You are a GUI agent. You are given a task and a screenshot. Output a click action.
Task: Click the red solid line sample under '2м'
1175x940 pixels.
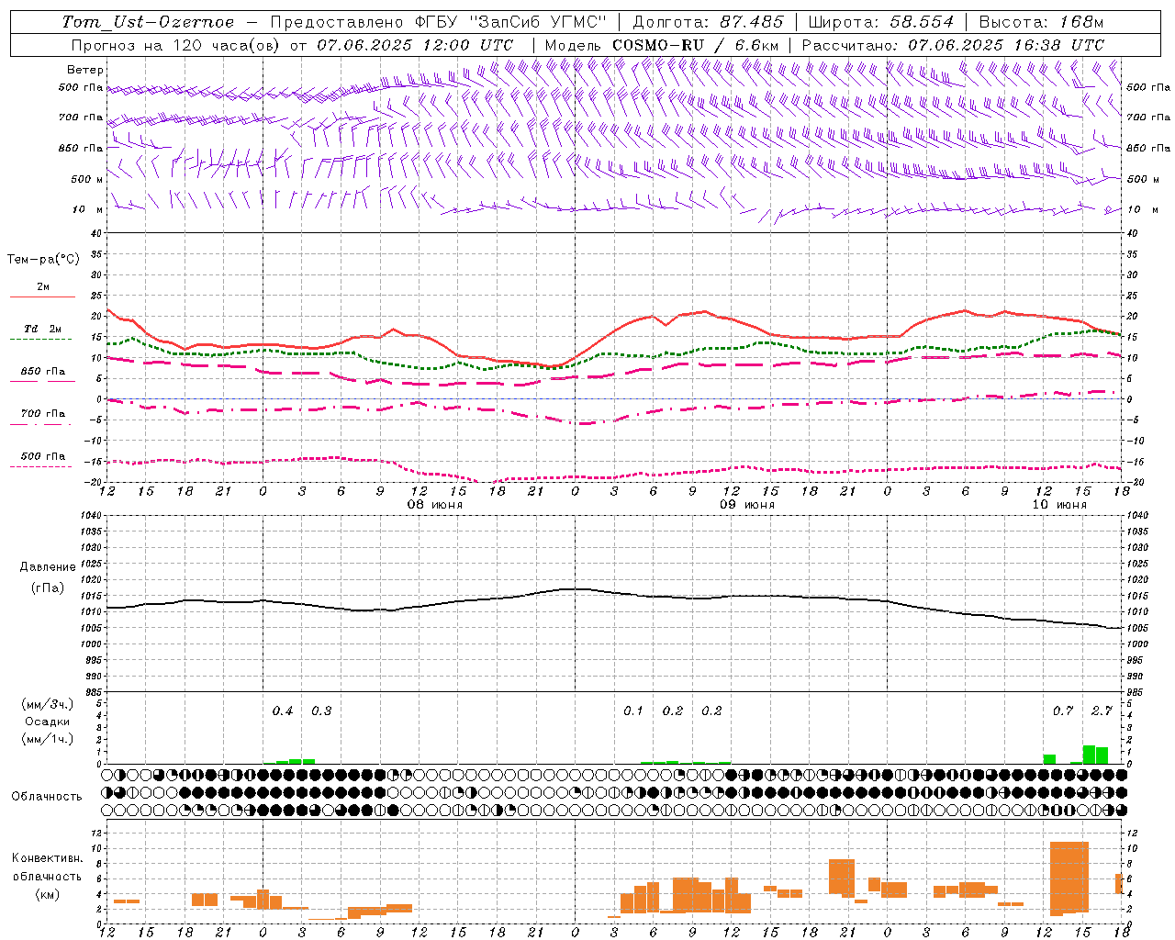click(42, 297)
